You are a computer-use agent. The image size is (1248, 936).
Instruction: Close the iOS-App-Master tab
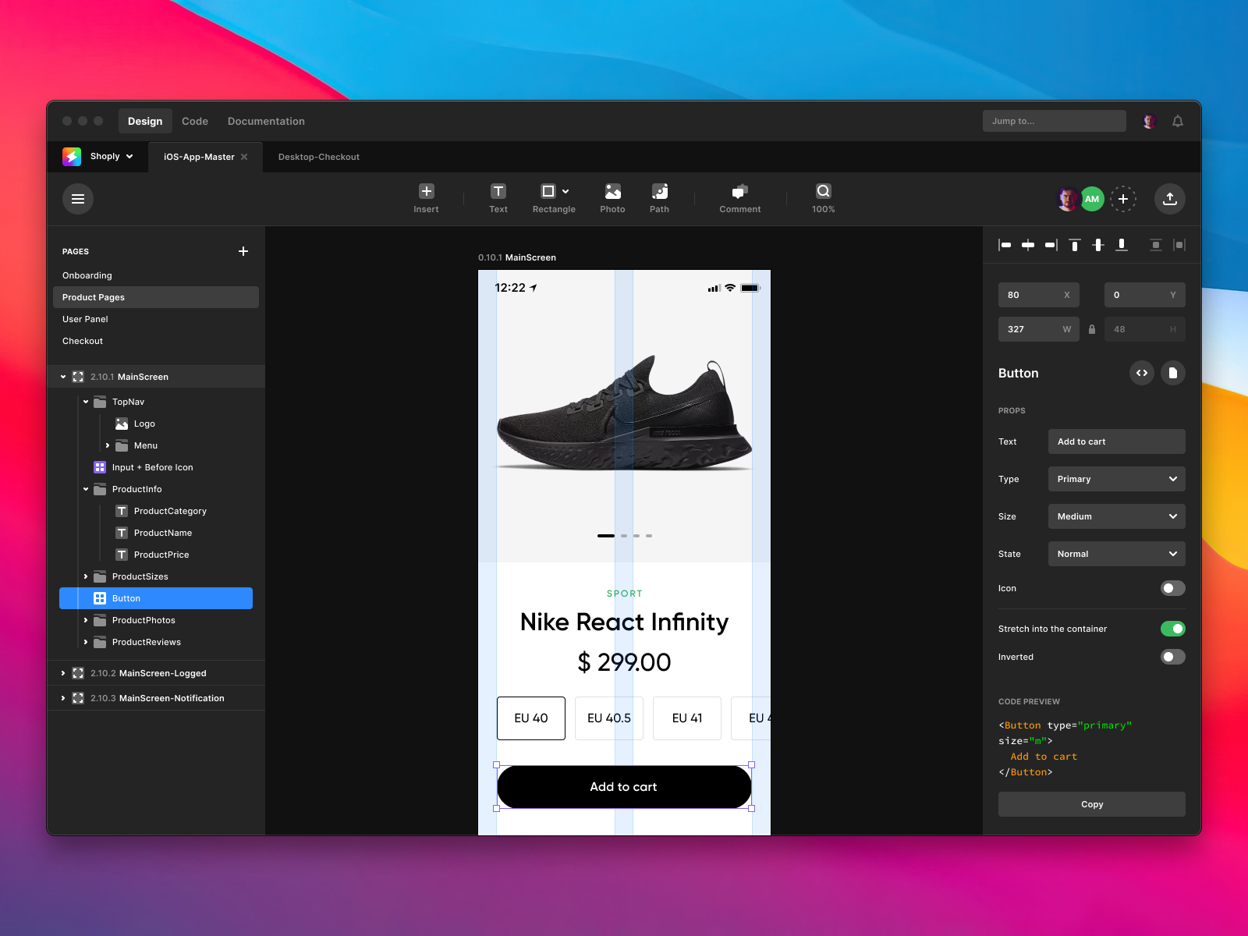point(244,157)
